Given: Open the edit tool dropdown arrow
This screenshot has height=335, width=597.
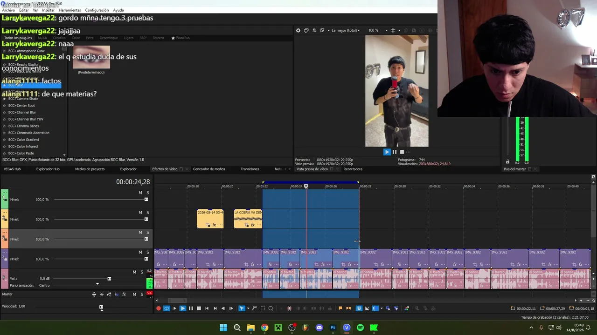Looking at the screenshot, I should coord(248,308).
